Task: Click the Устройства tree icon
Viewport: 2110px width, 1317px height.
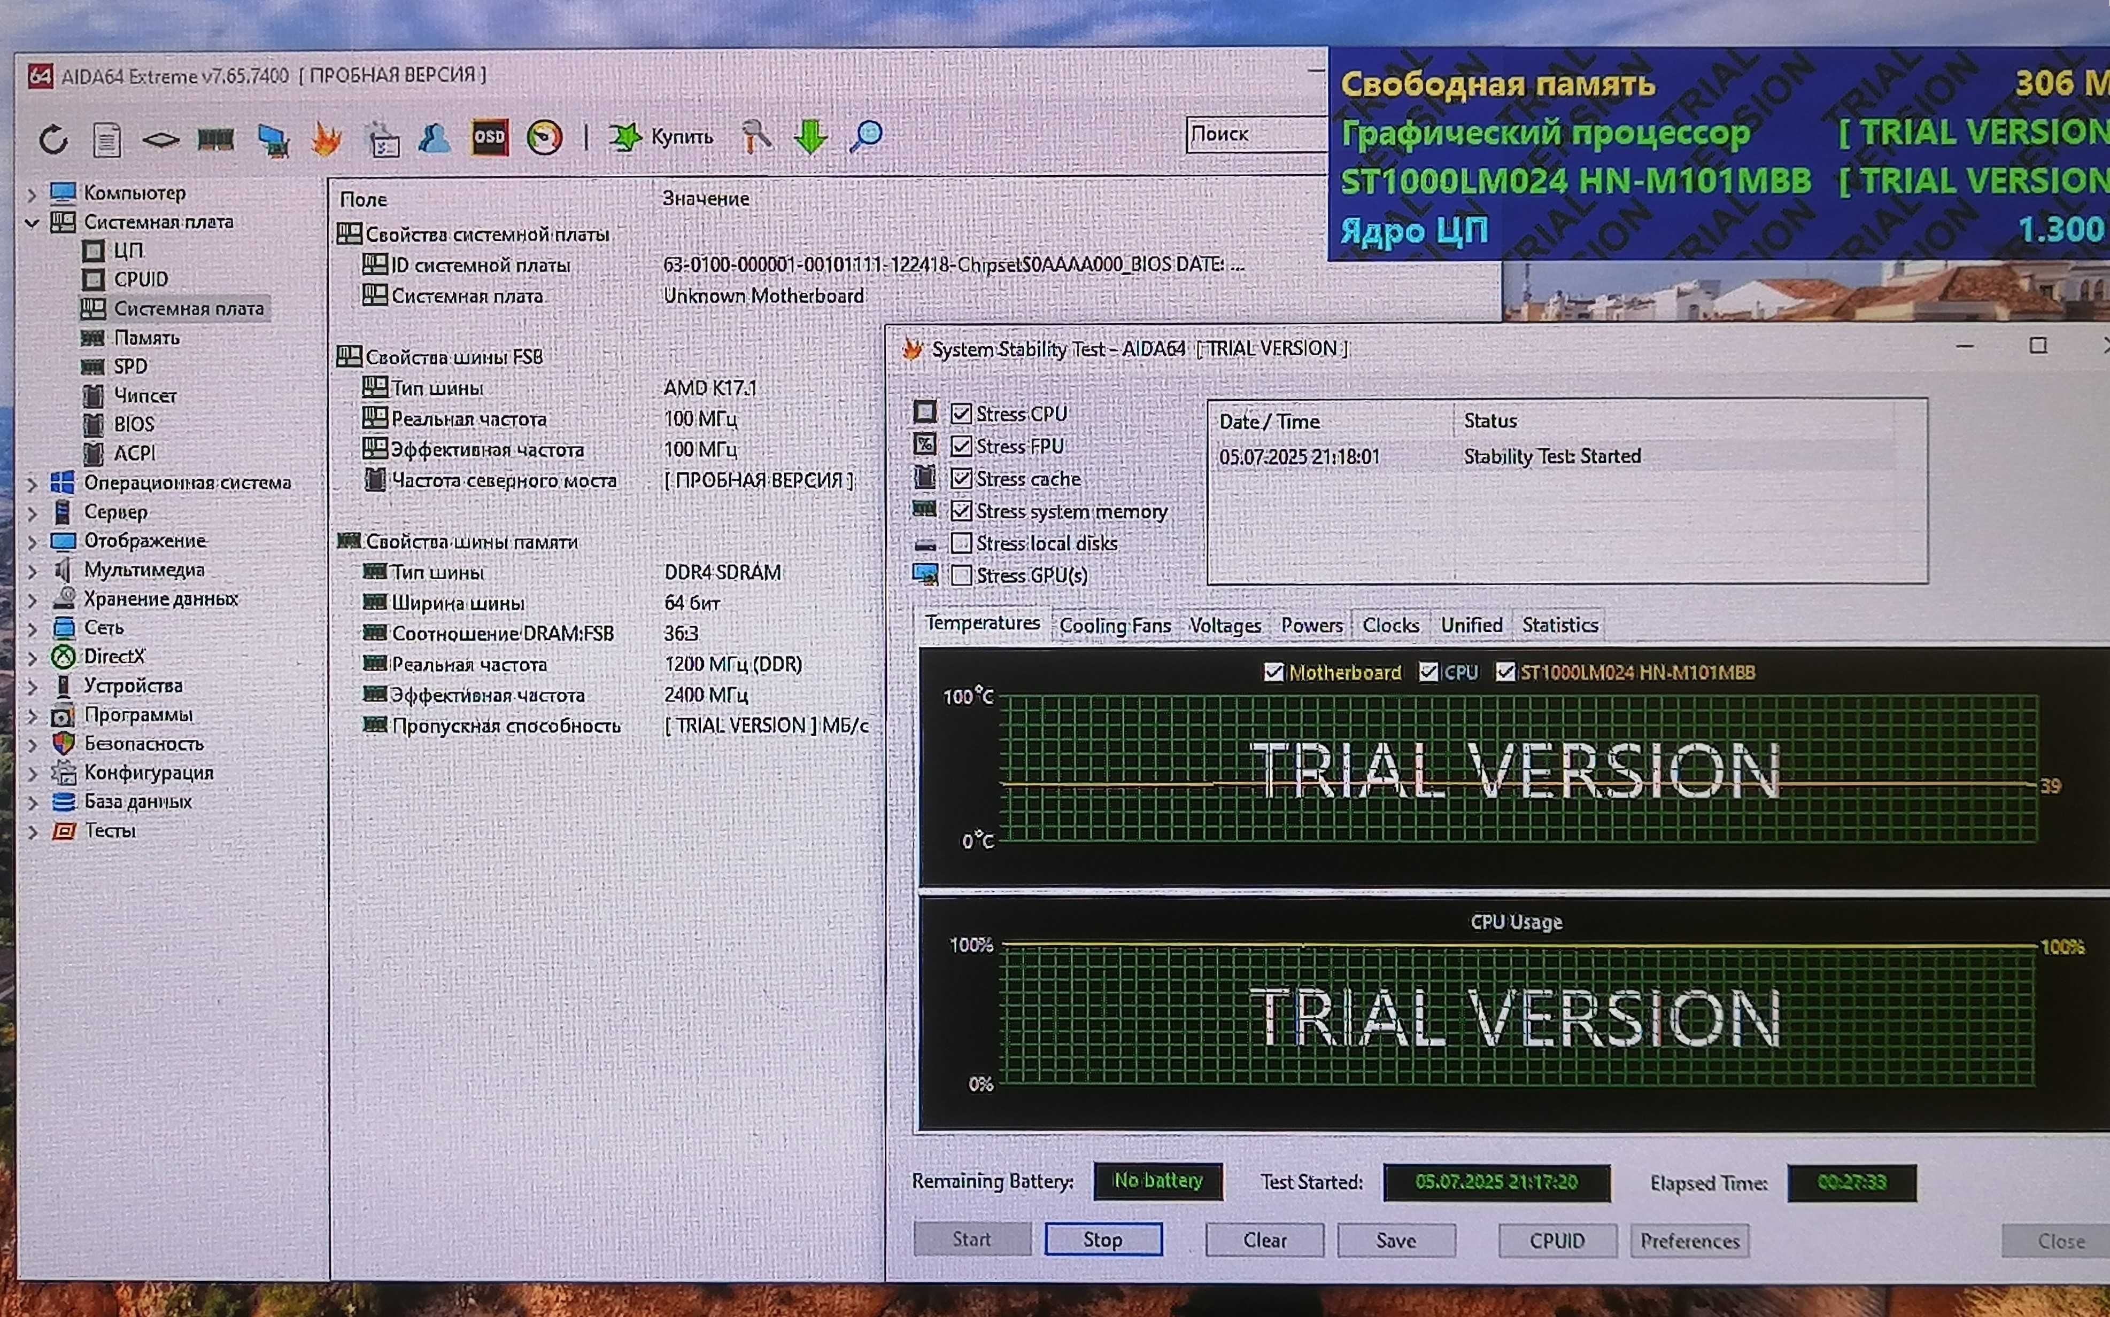Action: 63,687
